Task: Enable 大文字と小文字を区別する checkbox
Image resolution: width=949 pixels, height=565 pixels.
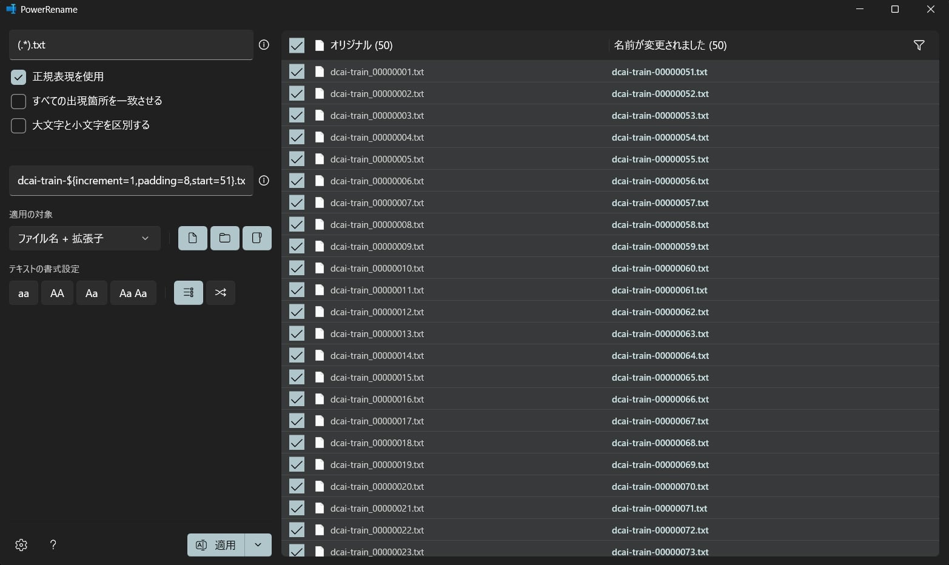Action: 18,125
